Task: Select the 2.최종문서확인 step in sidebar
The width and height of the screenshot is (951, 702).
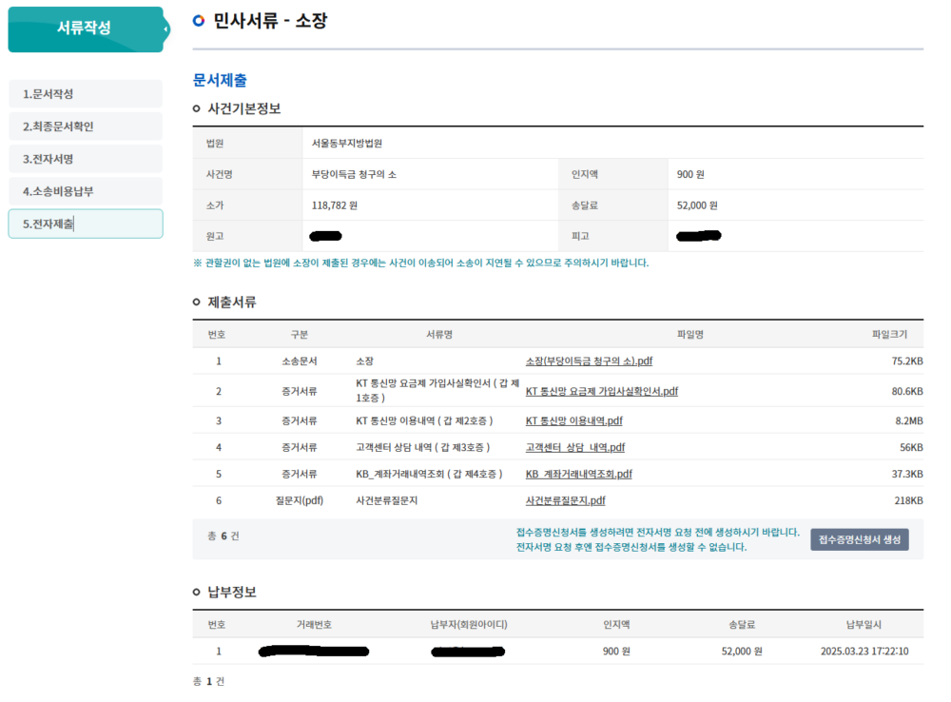Action: pyautogui.click(x=86, y=126)
